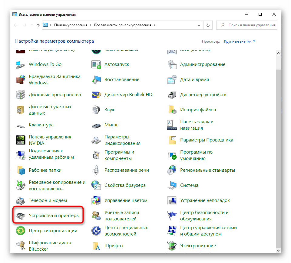Click the 'Панель управления' breadcrumb segment
The image size is (291, 263).
click(71, 25)
